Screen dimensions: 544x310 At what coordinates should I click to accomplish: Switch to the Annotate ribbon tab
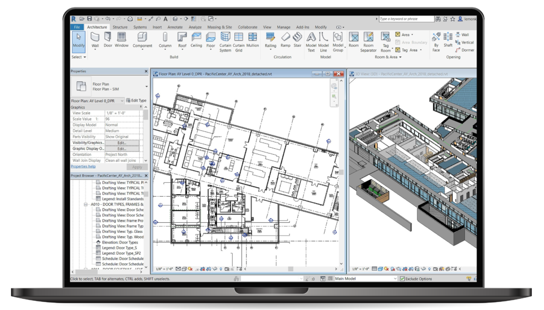tap(174, 27)
